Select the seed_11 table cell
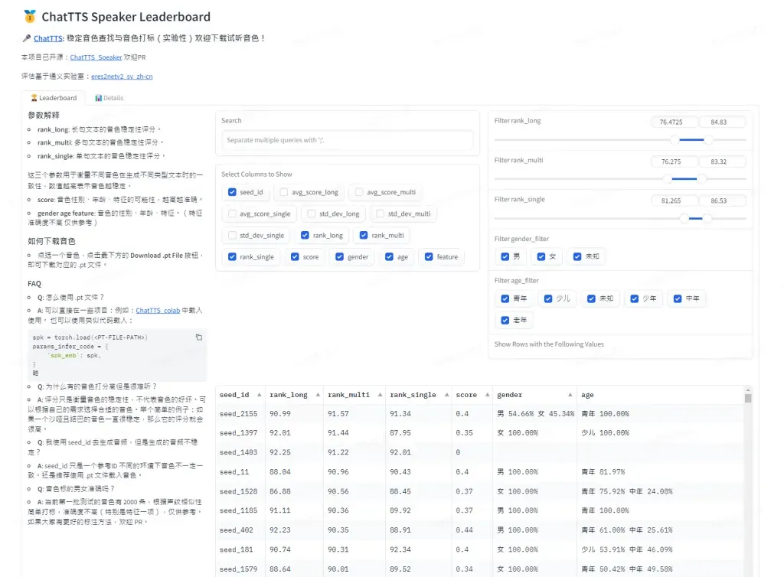Viewport: 784px width, 577px height. coord(240,471)
